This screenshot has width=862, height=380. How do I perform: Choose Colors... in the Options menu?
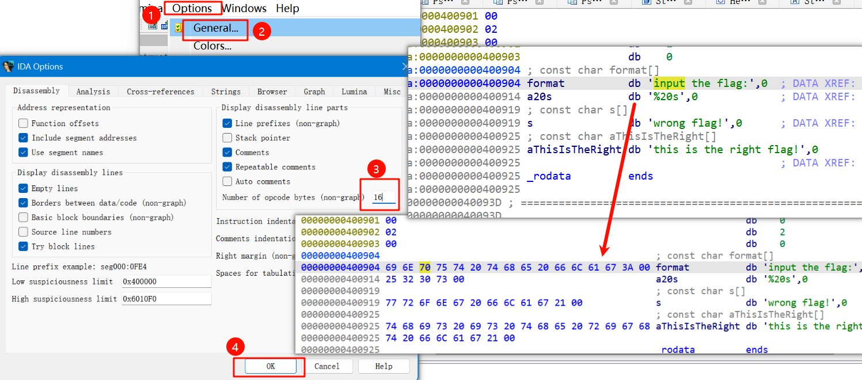click(212, 46)
